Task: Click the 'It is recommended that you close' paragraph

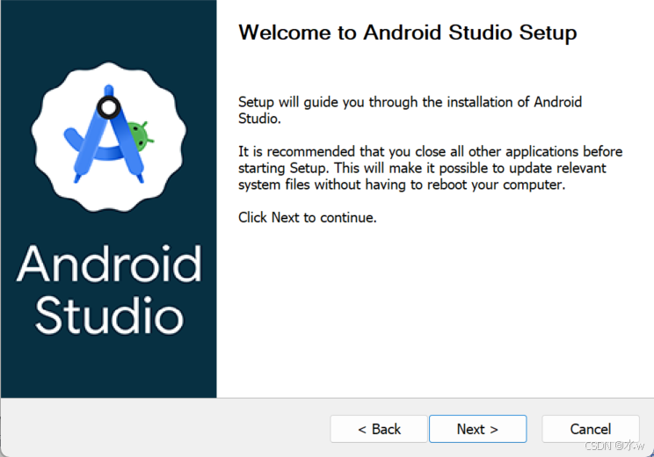Action: (x=431, y=168)
